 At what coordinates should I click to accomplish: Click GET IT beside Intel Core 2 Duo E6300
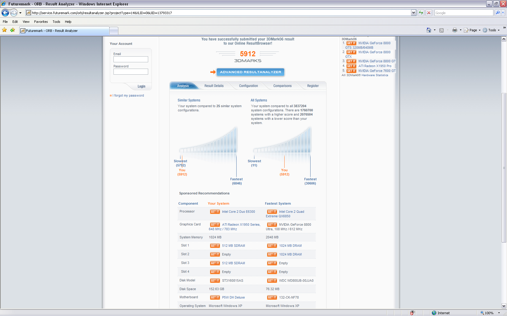click(x=215, y=212)
